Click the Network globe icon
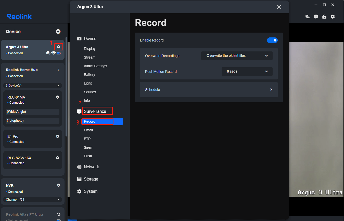This screenshot has height=221, width=344. (79, 167)
